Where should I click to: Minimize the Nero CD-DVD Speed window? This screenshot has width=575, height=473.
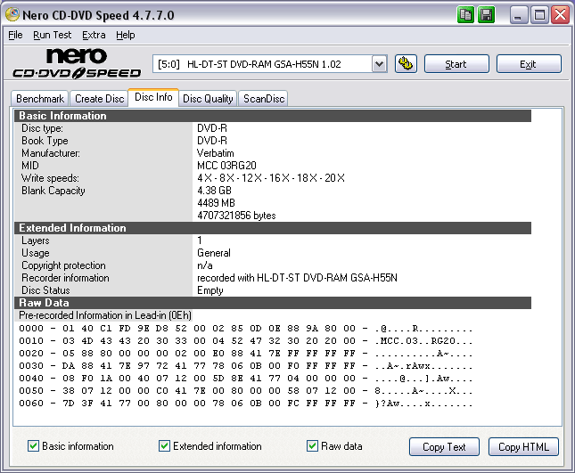pos(518,15)
